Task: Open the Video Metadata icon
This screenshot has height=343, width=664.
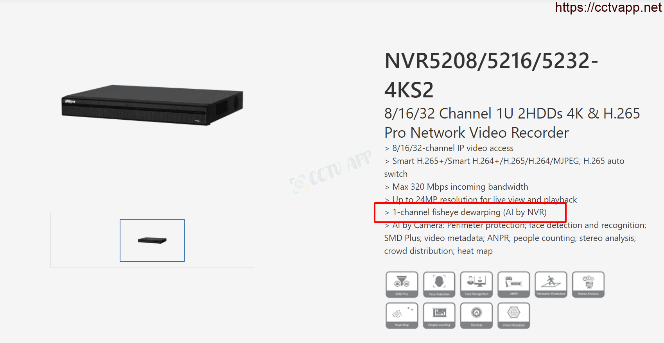Action: point(514,316)
